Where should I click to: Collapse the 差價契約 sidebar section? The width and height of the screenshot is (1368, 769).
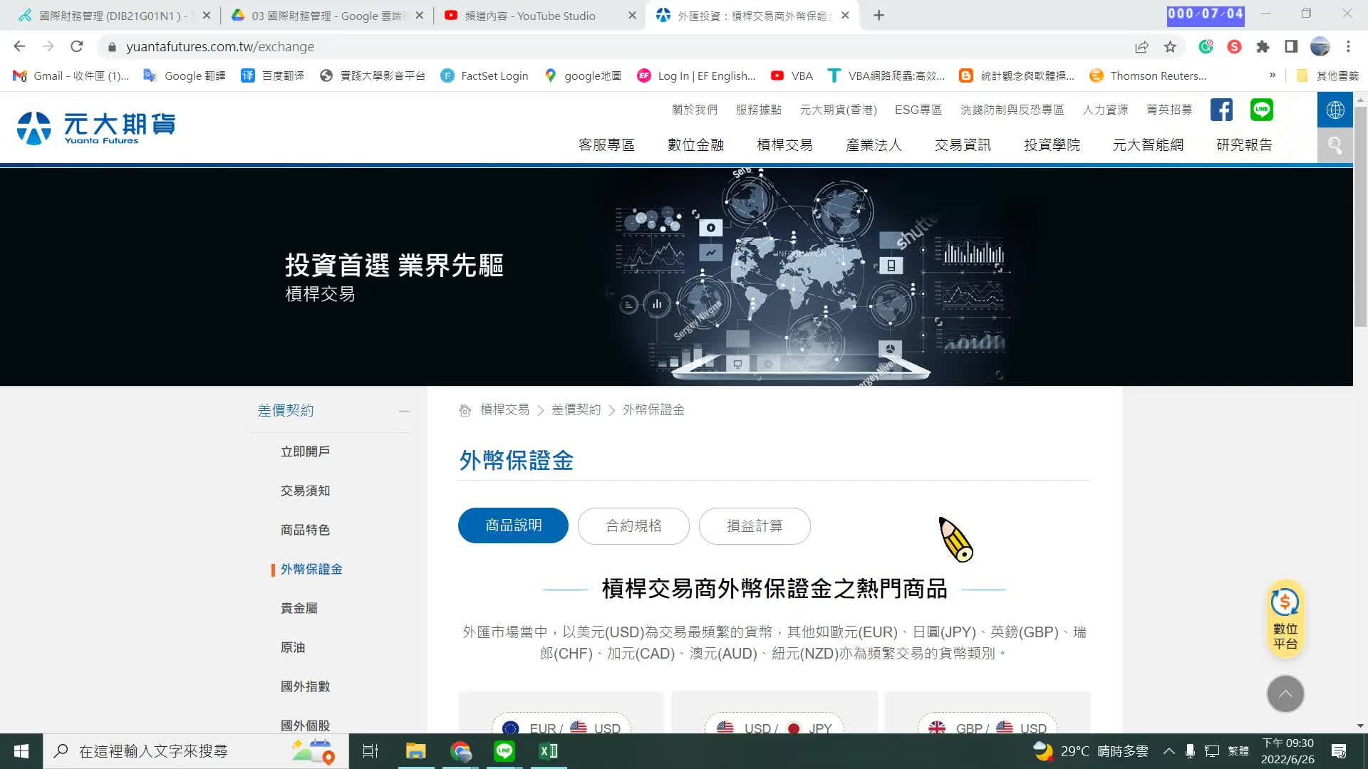[x=404, y=411]
